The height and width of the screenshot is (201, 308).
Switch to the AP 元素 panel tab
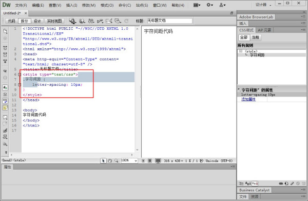pos(264,30)
